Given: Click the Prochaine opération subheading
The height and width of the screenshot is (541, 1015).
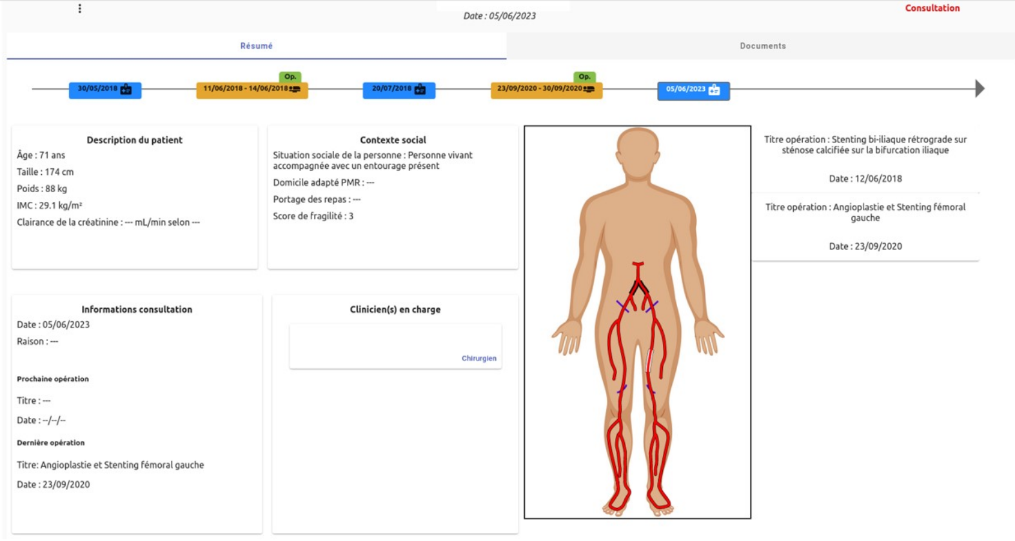Looking at the screenshot, I should click(x=53, y=379).
